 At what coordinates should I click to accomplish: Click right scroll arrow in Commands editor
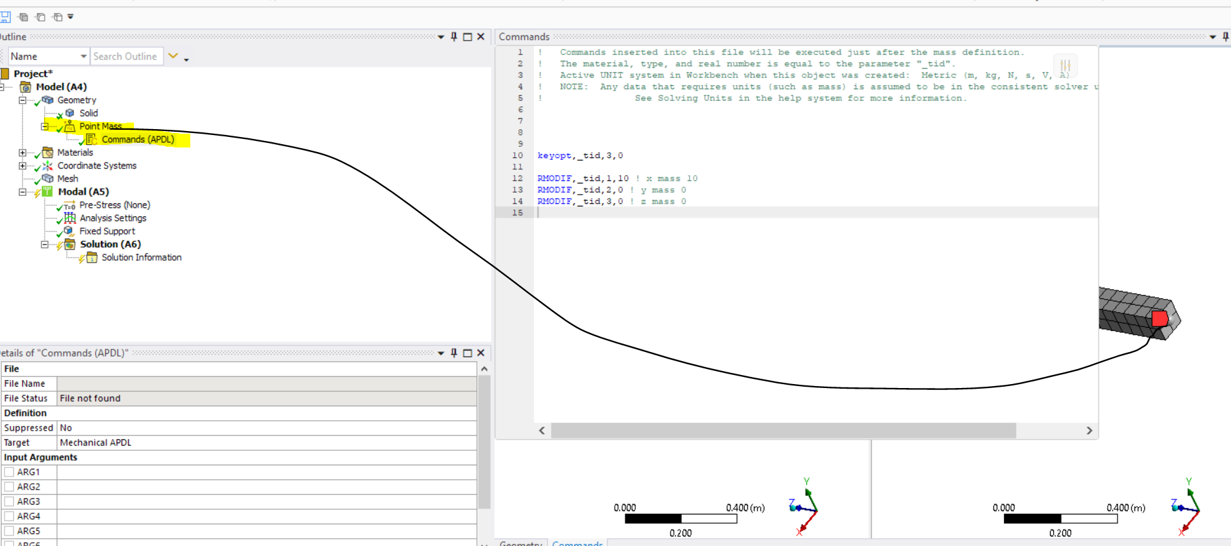pyautogui.click(x=1089, y=431)
